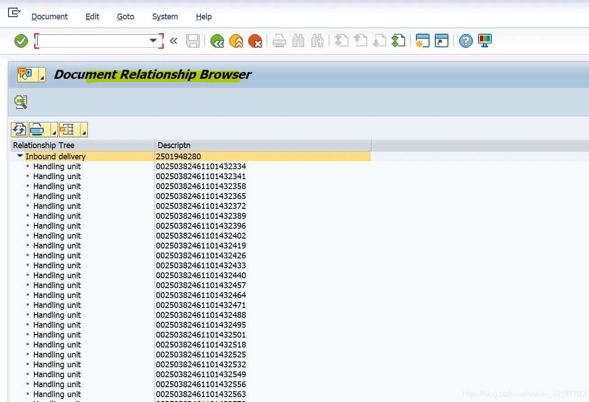The image size is (589, 402).
Task: Click the green Enter checkmark icon
Action: [x=21, y=41]
